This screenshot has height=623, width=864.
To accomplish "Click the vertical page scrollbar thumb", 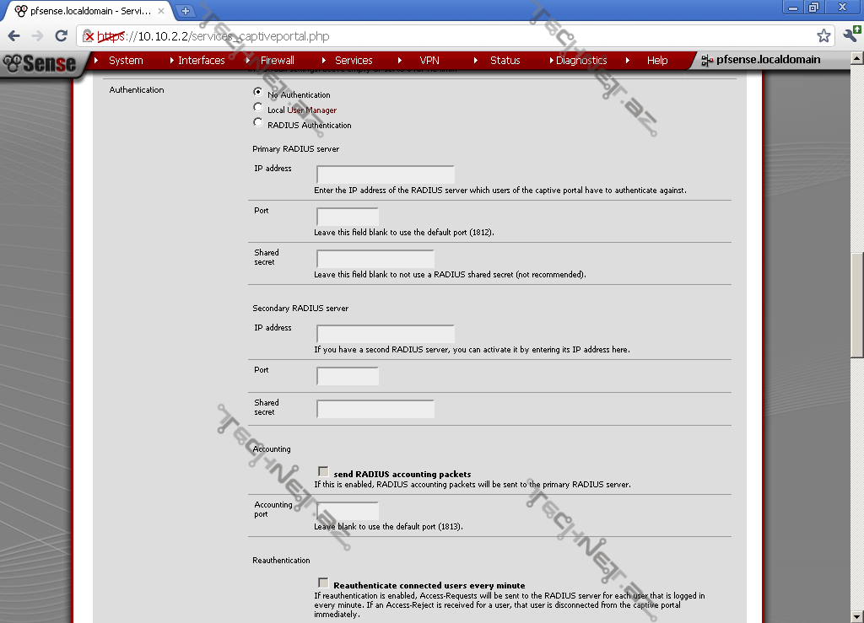I will 857,303.
